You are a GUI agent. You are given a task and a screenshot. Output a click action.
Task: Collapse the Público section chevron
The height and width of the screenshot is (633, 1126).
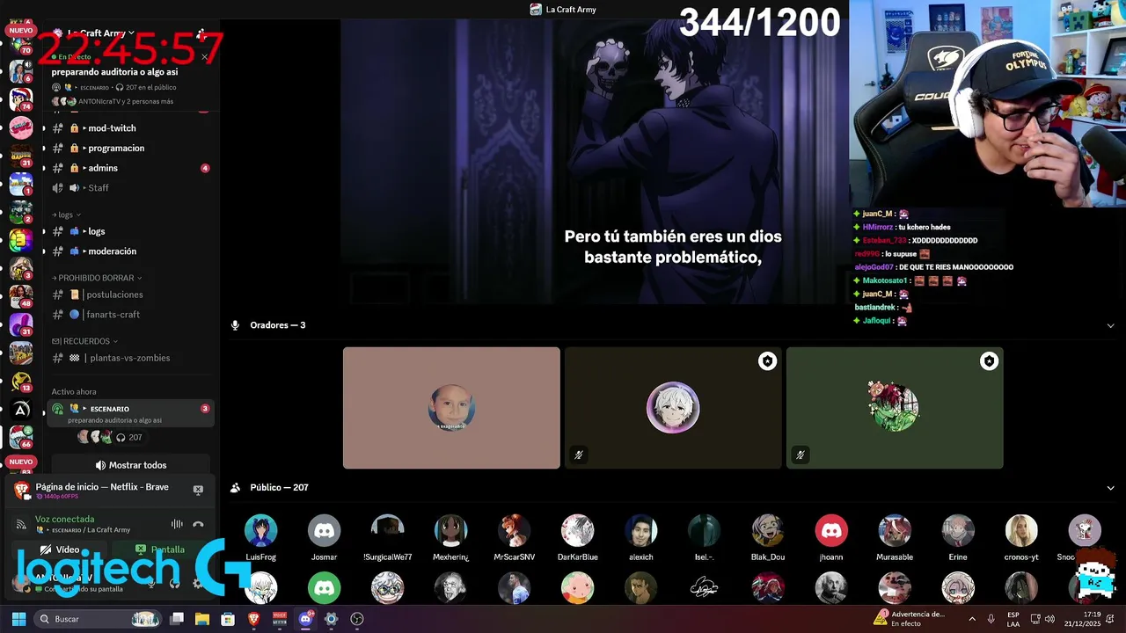point(1110,488)
